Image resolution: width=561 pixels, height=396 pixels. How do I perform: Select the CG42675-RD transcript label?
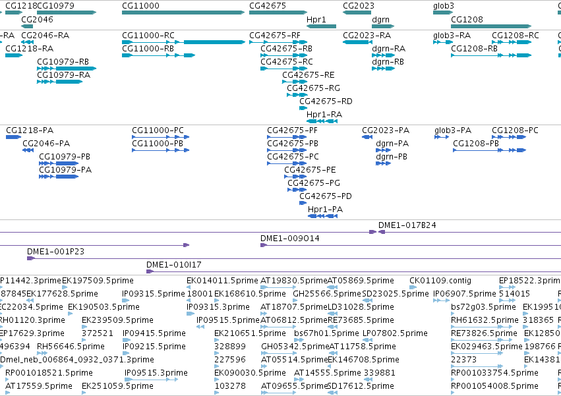326,101
